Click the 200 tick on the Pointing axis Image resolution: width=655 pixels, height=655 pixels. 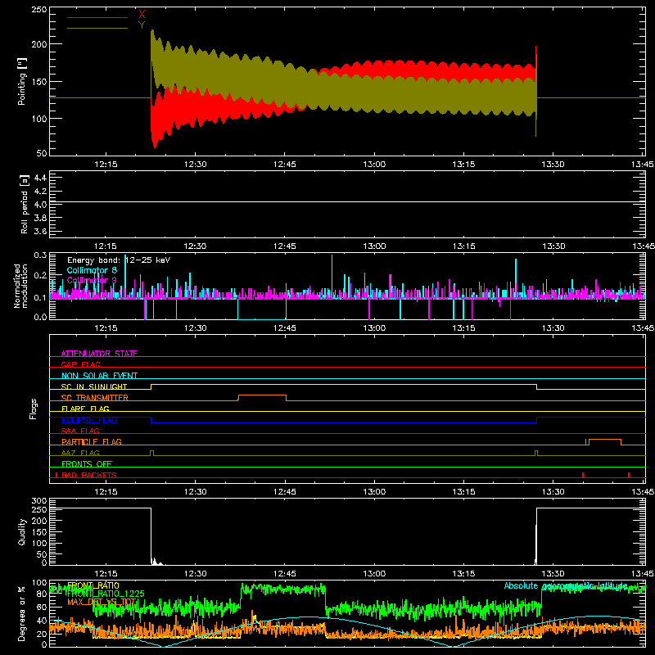point(39,44)
